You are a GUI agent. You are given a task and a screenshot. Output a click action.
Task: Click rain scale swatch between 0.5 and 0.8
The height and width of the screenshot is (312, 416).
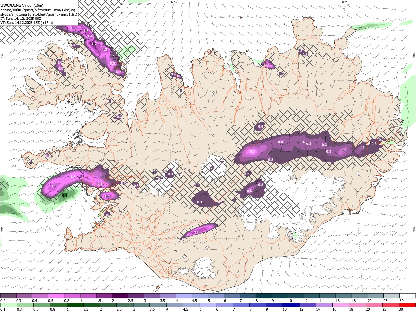[x=42, y=305]
